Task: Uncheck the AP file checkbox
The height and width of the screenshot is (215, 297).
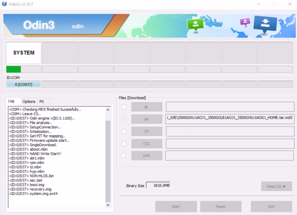Action: (x=124, y=119)
